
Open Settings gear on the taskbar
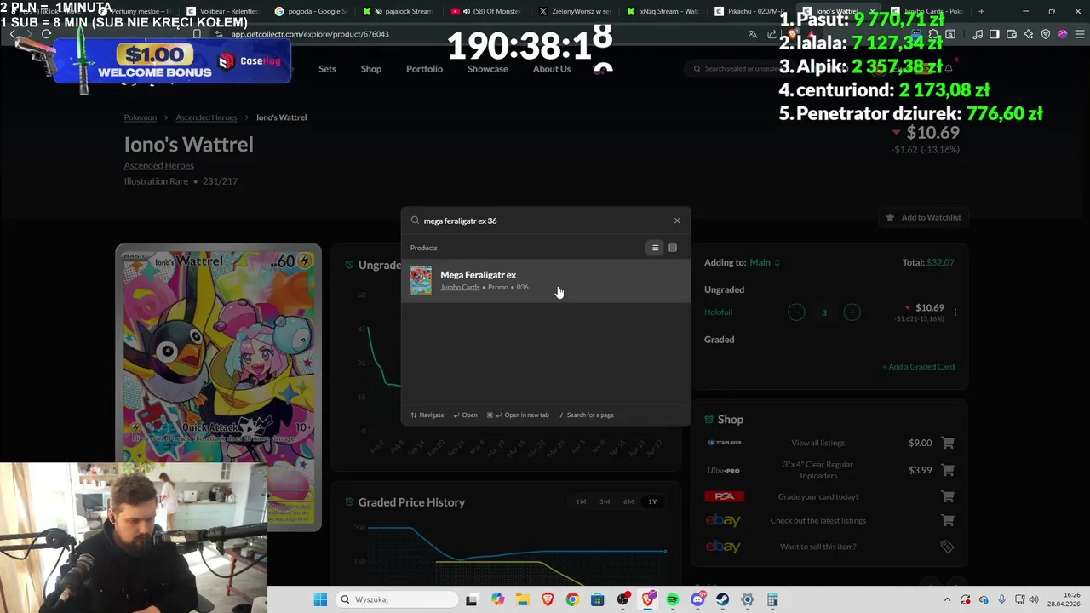[x=748, y=599]
